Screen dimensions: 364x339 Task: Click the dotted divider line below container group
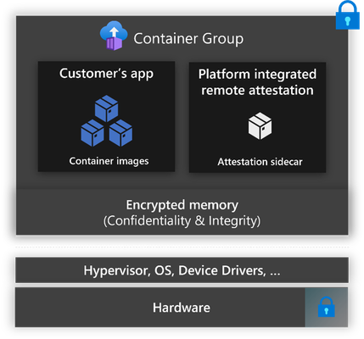(x=182, y=247)
